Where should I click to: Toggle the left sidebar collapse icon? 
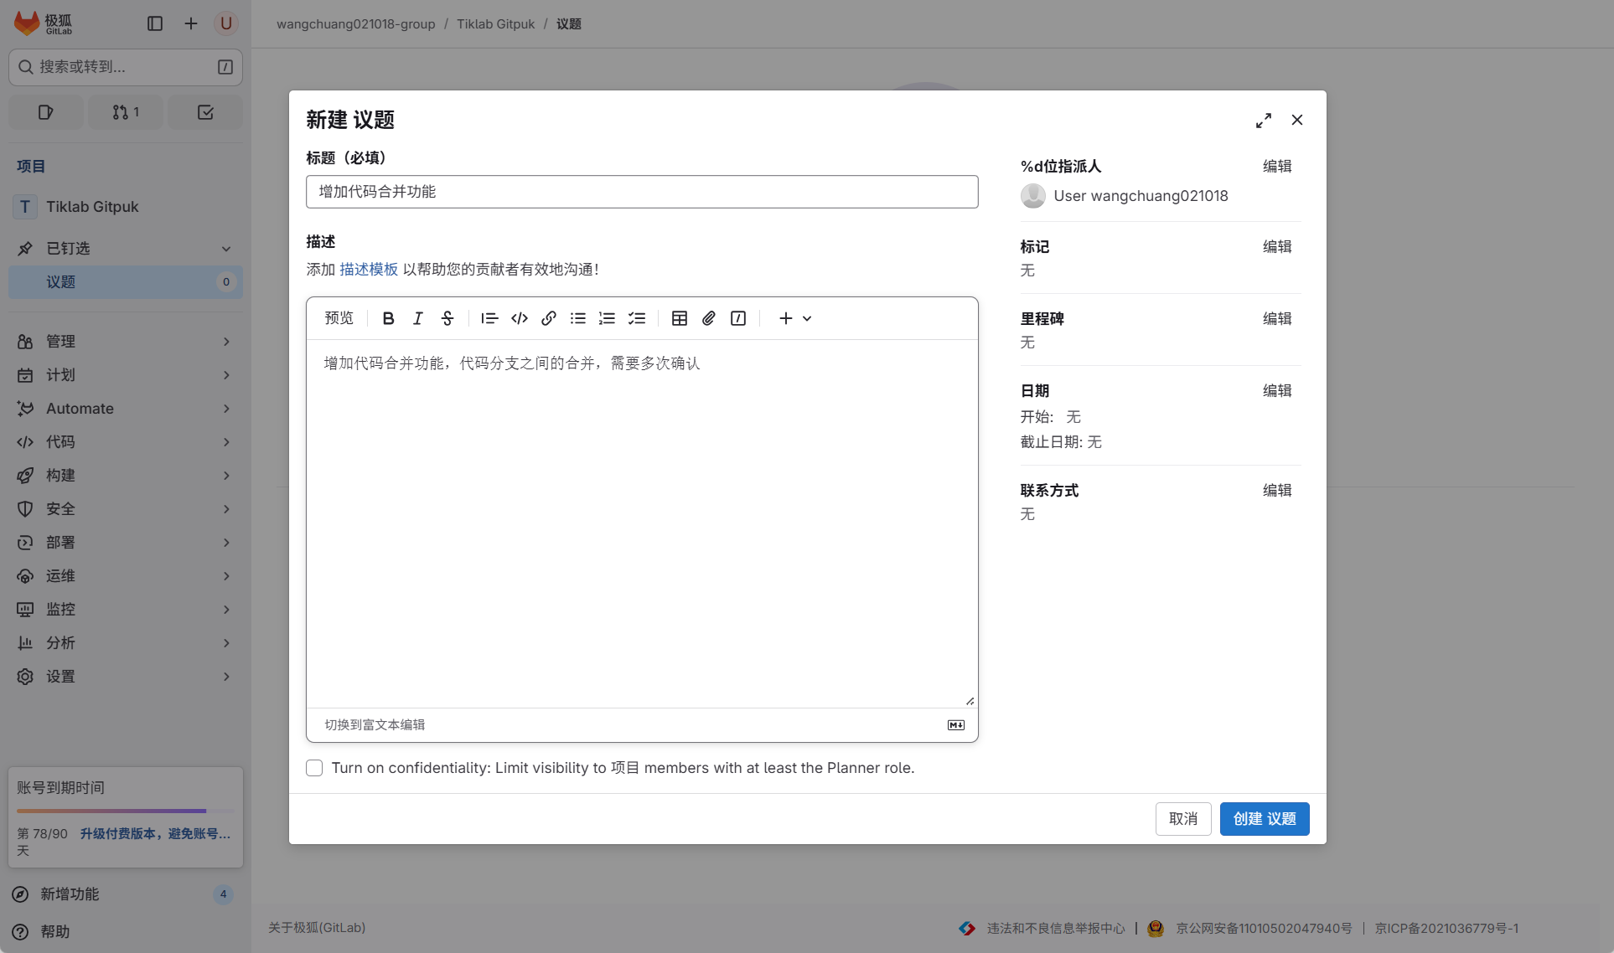pos(154,23)
